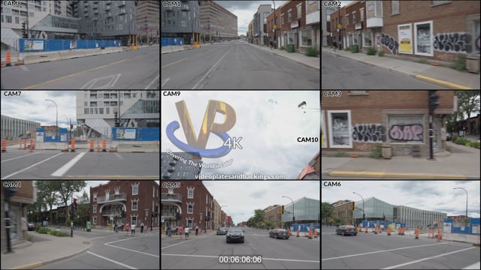Select the CAM4 video panel
The image size is (481, 270).
coord(80,225)
